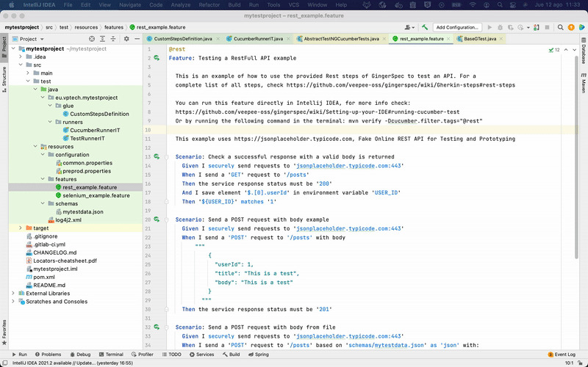Select opened file locate target icon

92,39
